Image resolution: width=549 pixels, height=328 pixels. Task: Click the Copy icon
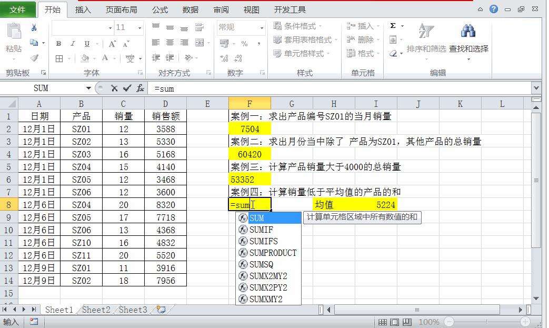[x=34, y=43]
